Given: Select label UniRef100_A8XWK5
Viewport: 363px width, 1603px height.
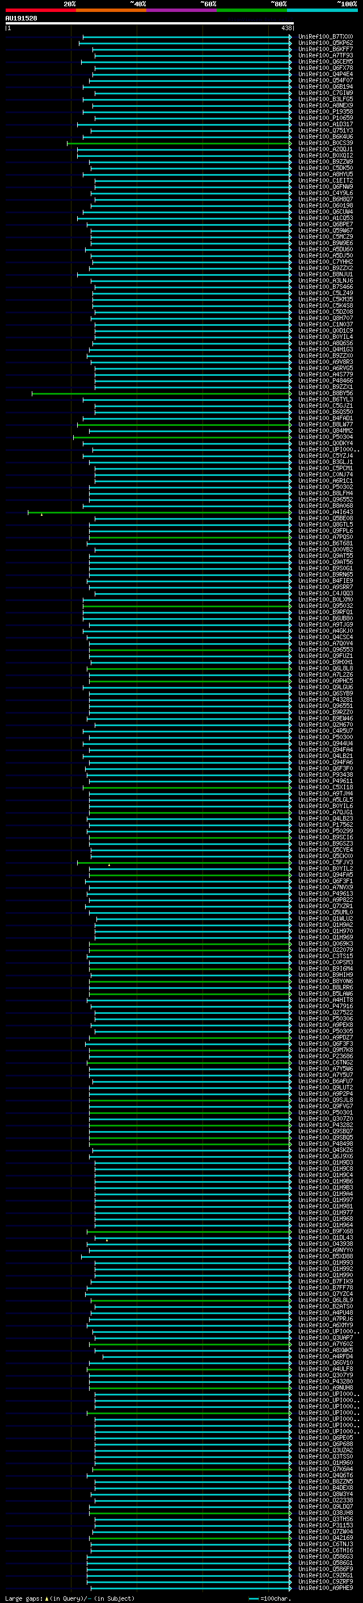Looking at the screenshot, I should point(326,1351).
